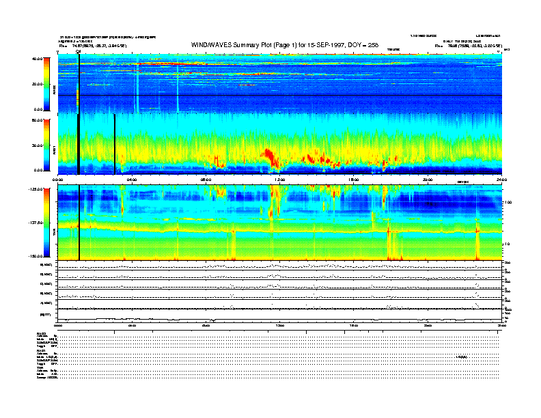Click the black gap bar near 03:00 in RAD1 panel
Screen dimensions: 541x418
pyautogui.click(x=115, y=144)
